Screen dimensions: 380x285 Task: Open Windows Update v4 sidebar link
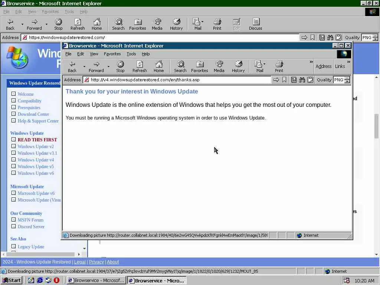click(x=36, y=160)
